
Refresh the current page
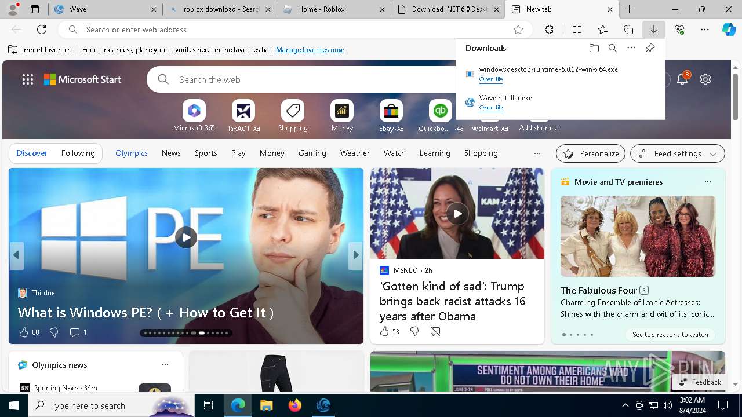(x=42, y=30)
